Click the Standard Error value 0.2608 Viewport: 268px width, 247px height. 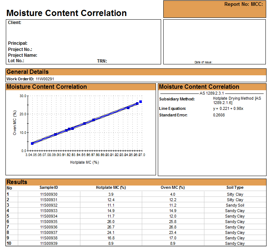point(219,115)
